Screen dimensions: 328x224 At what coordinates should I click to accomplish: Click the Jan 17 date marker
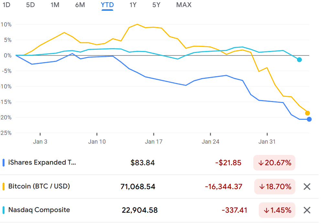coord(154,141)
